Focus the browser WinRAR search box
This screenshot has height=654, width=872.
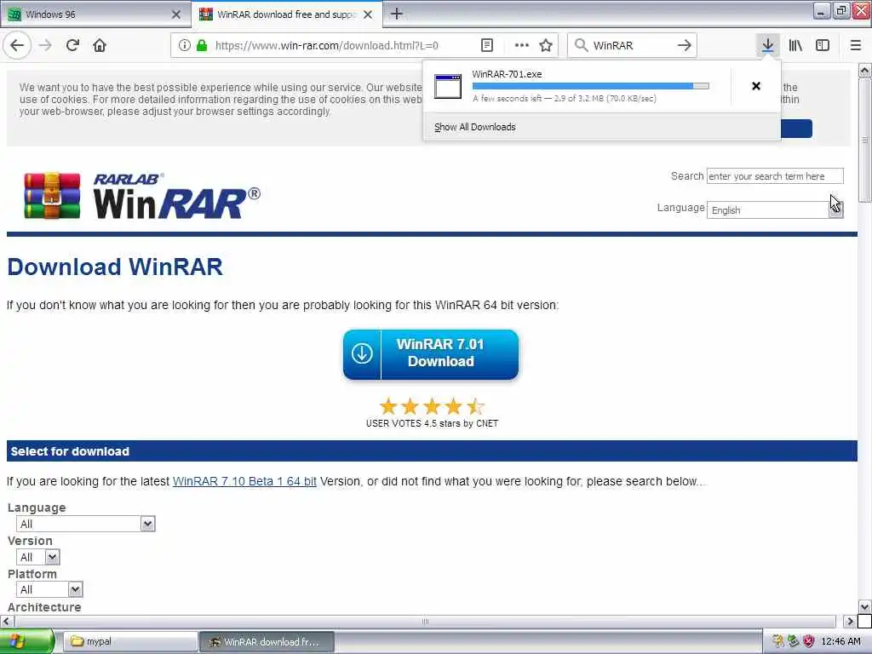tap(631, 45)
